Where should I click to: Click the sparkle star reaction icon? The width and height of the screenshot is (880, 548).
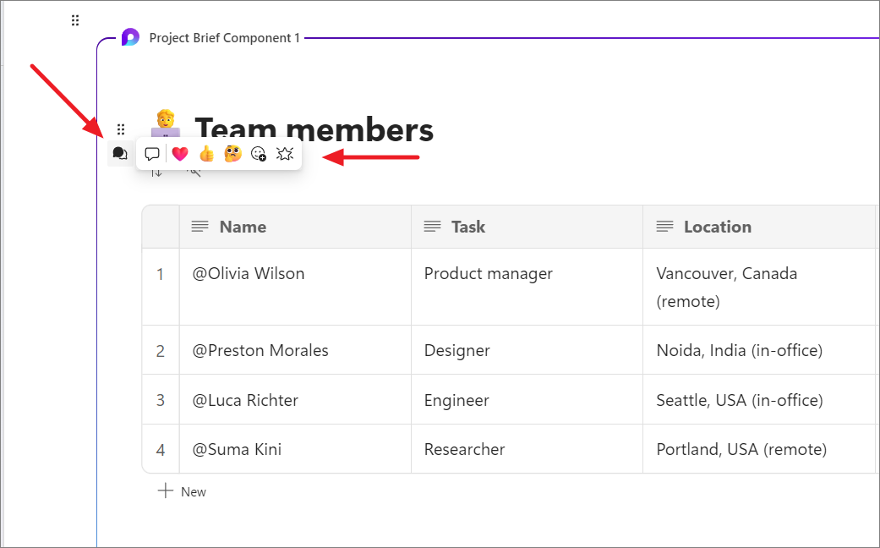tap(285, 154)
